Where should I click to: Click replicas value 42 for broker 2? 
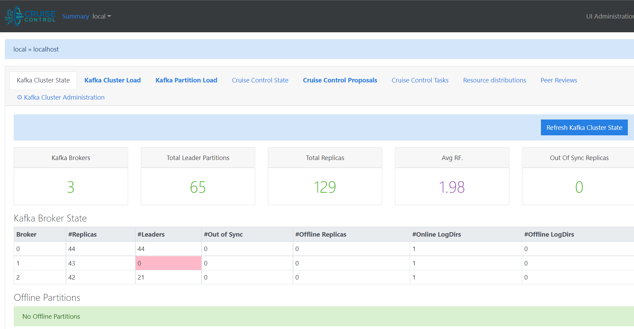coord(72,277)
